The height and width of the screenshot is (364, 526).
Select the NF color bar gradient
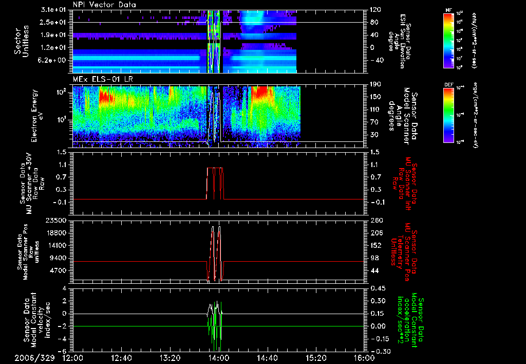[448, 40]
